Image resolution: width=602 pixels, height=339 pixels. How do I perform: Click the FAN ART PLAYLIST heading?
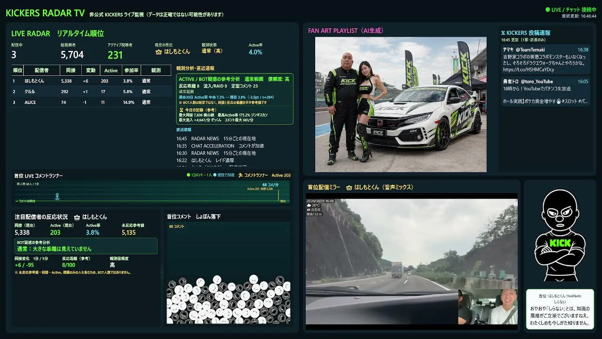(346, 31)
